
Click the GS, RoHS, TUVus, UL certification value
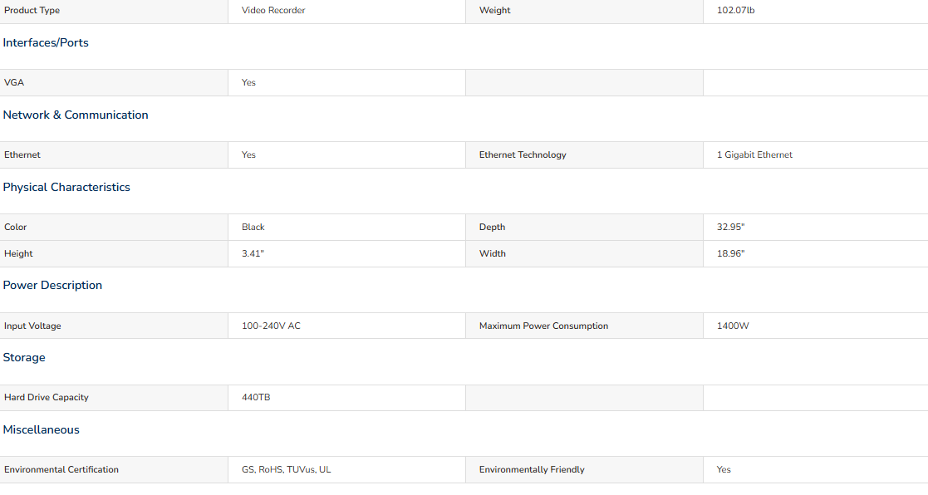(x=287, y=469)
